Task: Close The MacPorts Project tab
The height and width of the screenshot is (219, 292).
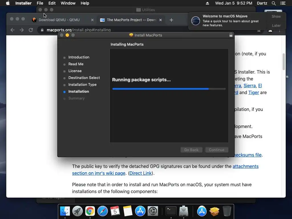Action: pyautogui.click(x=160, y=20)
